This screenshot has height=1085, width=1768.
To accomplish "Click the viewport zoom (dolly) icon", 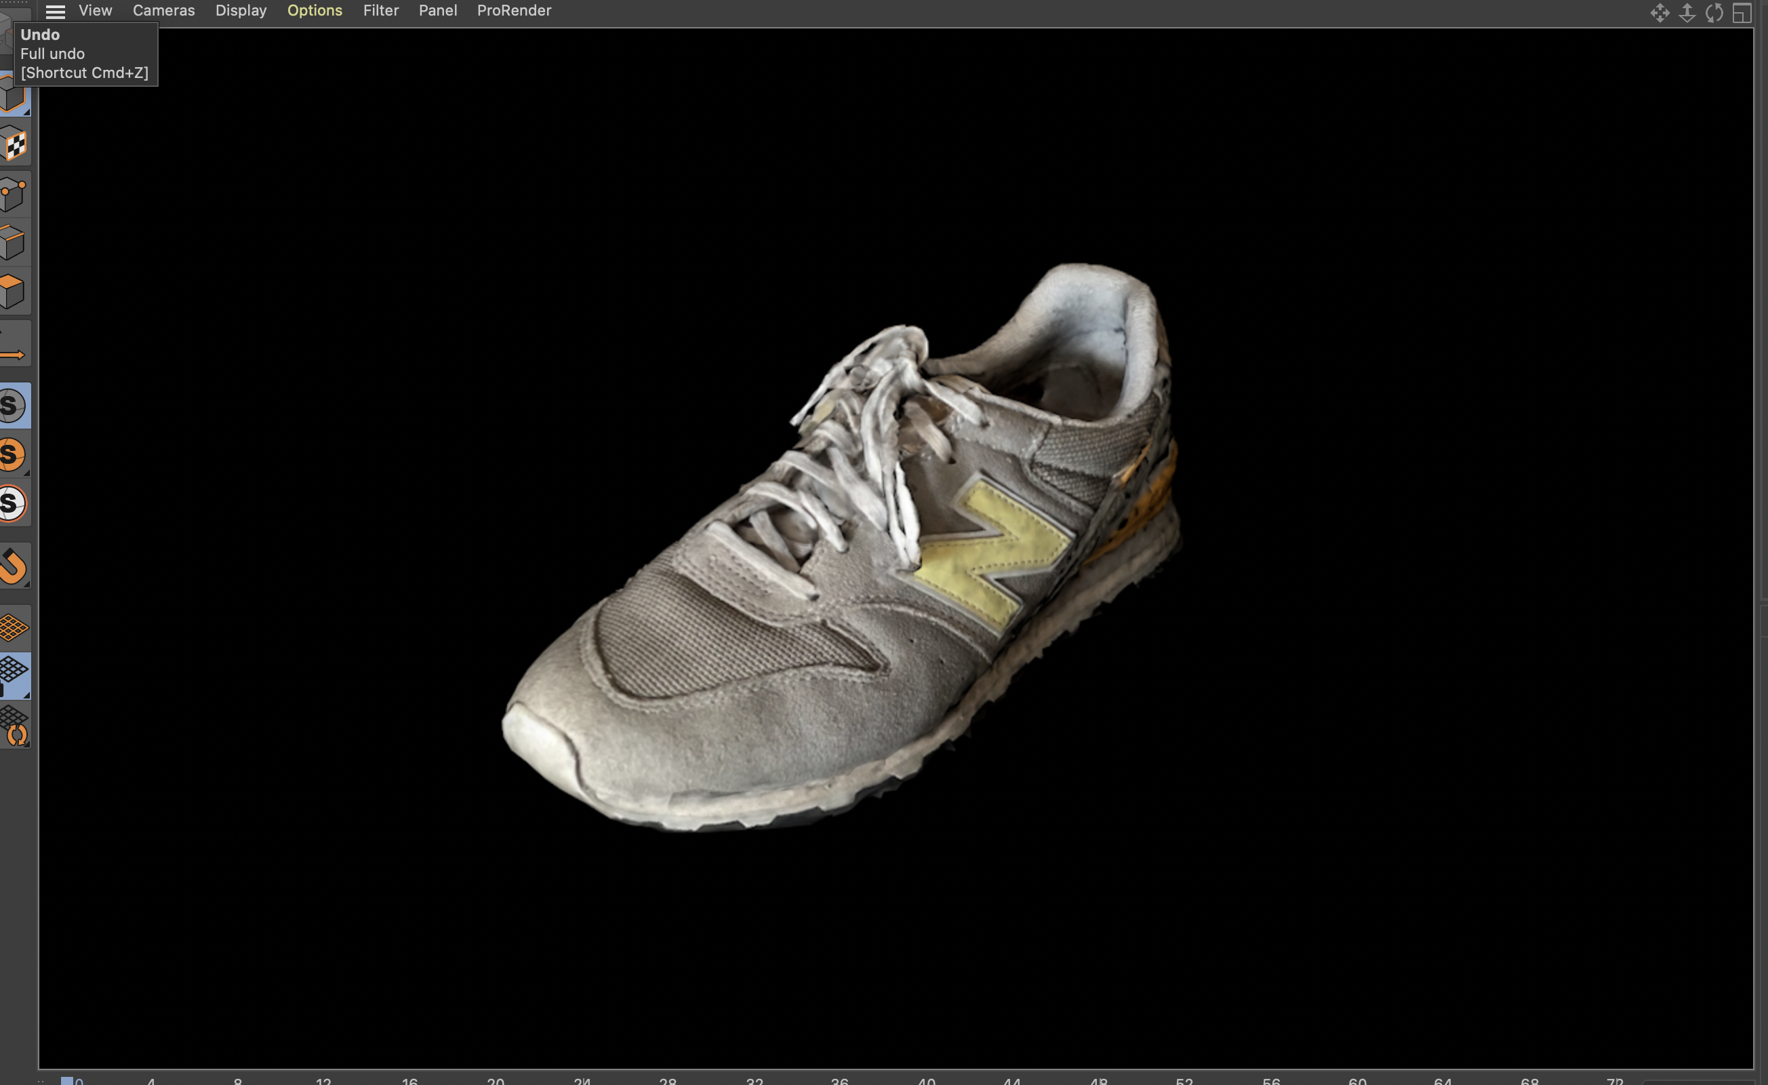I will (1687, 12).
